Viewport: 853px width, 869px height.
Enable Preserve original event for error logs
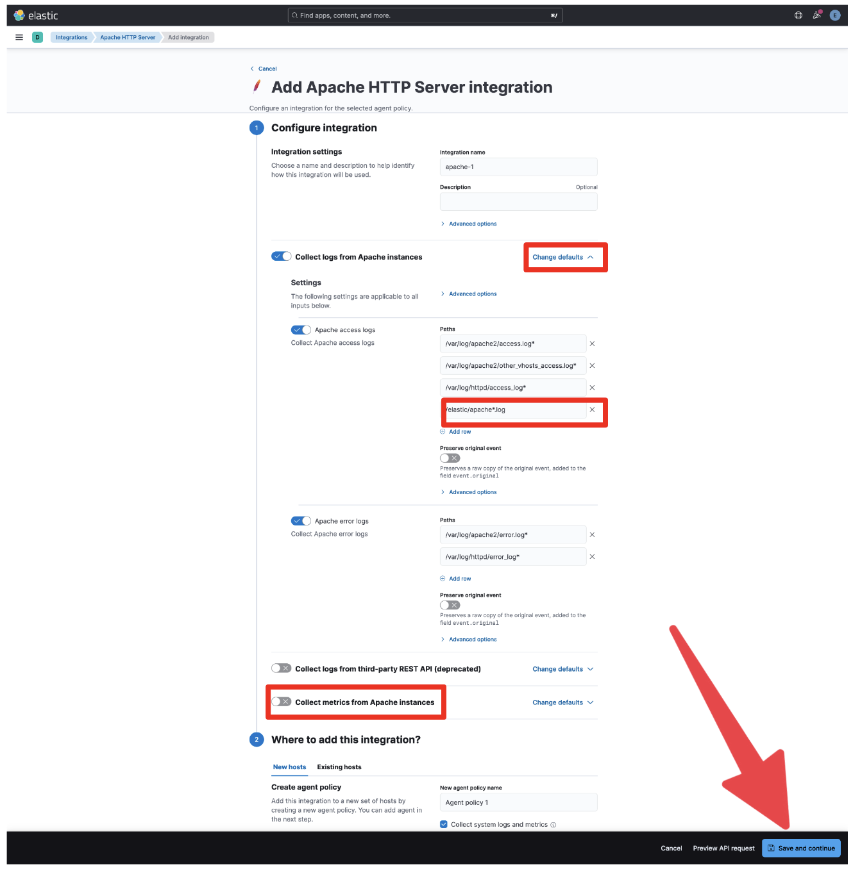[450, 605]
